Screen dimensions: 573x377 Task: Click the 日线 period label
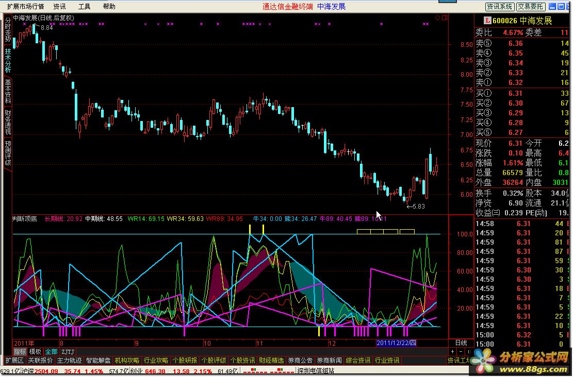[x=461, y=342]
